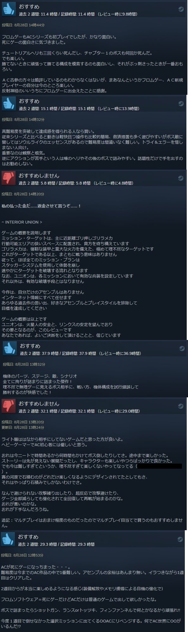Screen dimensions: 188x632
Task: Click the Steam logo on the 5.8 時間 review header
Action: tap(180, 178)
